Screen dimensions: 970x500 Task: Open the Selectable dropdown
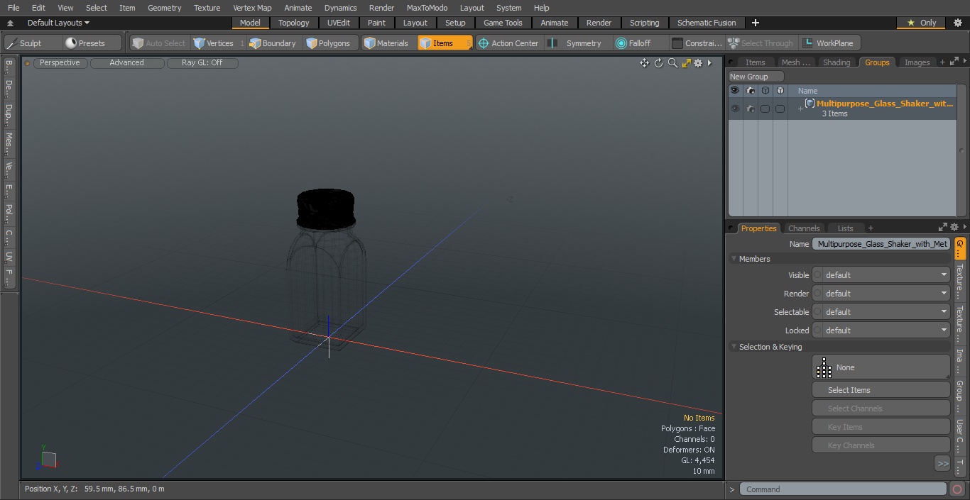(881, 312)
